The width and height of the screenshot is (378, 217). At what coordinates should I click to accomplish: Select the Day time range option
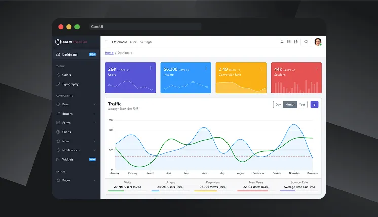point(278,105)
